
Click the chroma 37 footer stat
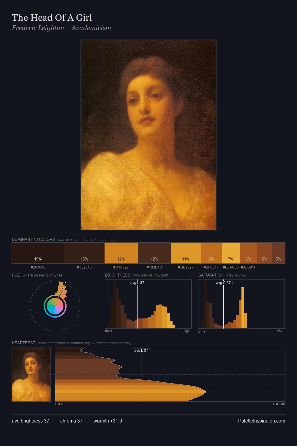tap(71, 421)
